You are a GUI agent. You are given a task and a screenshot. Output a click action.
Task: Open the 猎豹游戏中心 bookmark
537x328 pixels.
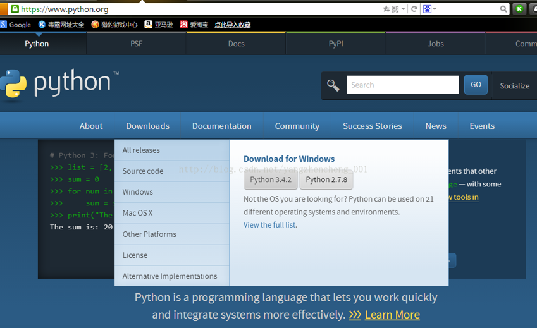(x=114, y=25)
